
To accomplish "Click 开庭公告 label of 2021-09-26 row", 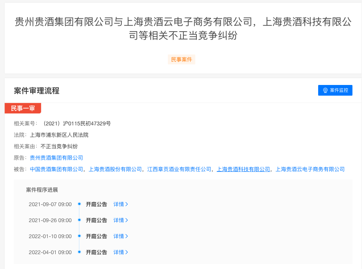I will click(x=97, y=220).
